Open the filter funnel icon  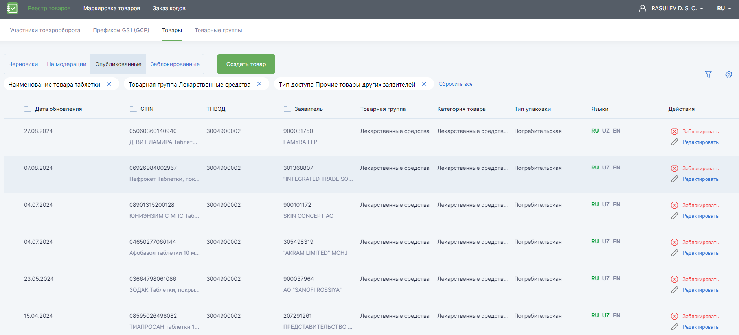click(x=708, y=74)
